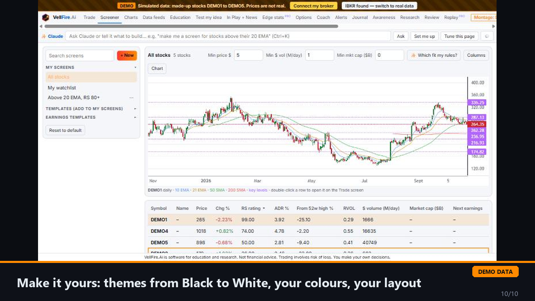Open the Data feeds tab
The width and height of the screenshot is (535, 301).
(154, 18)
